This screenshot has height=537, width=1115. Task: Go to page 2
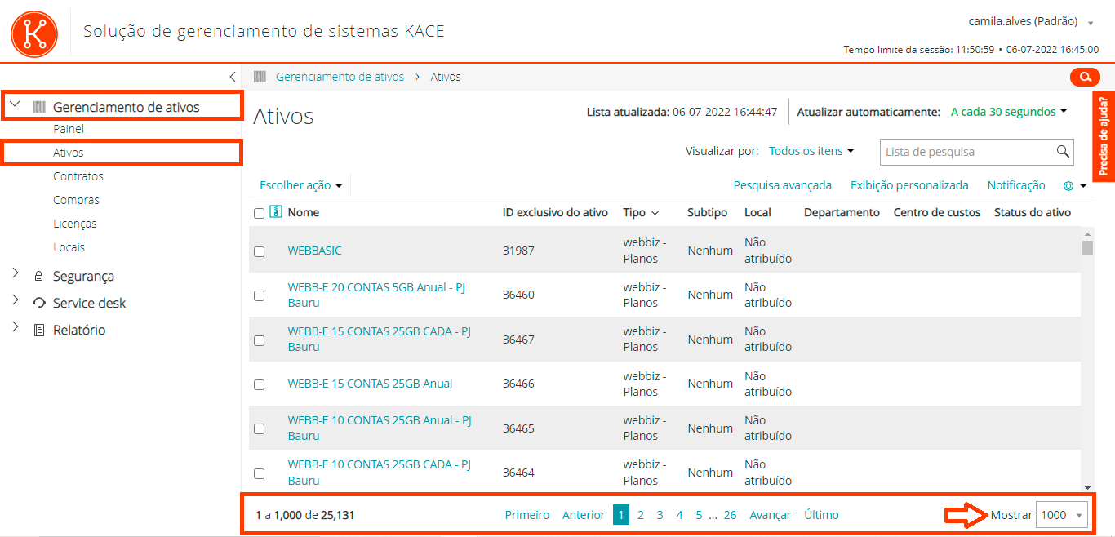pyautogui.click(x=641, y=515)
